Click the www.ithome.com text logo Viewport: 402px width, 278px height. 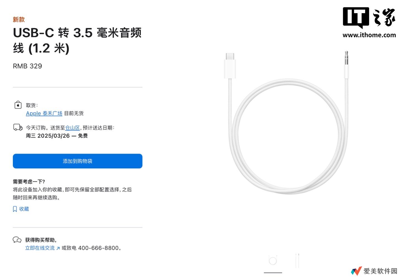[x=369, y=35]
